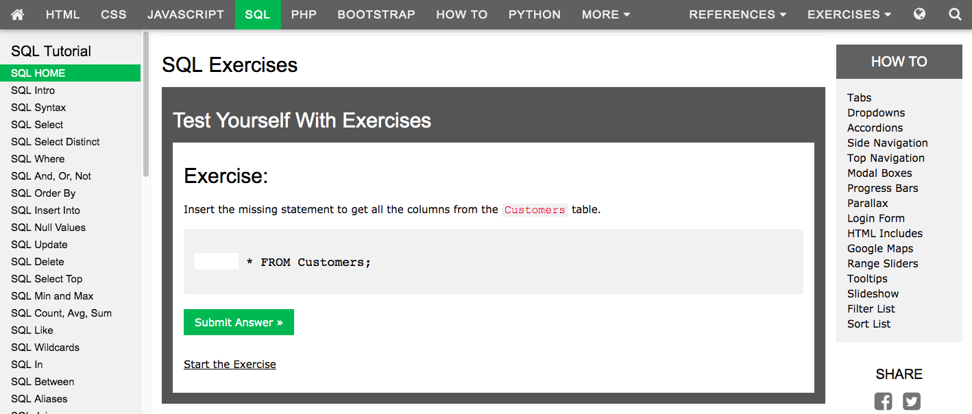
Task: Follow the Start the Exercise link
Action: tap(230, 364)
